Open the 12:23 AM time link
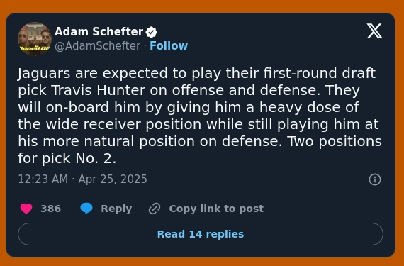Screen dimensions: 404x266 coord(43,179)
